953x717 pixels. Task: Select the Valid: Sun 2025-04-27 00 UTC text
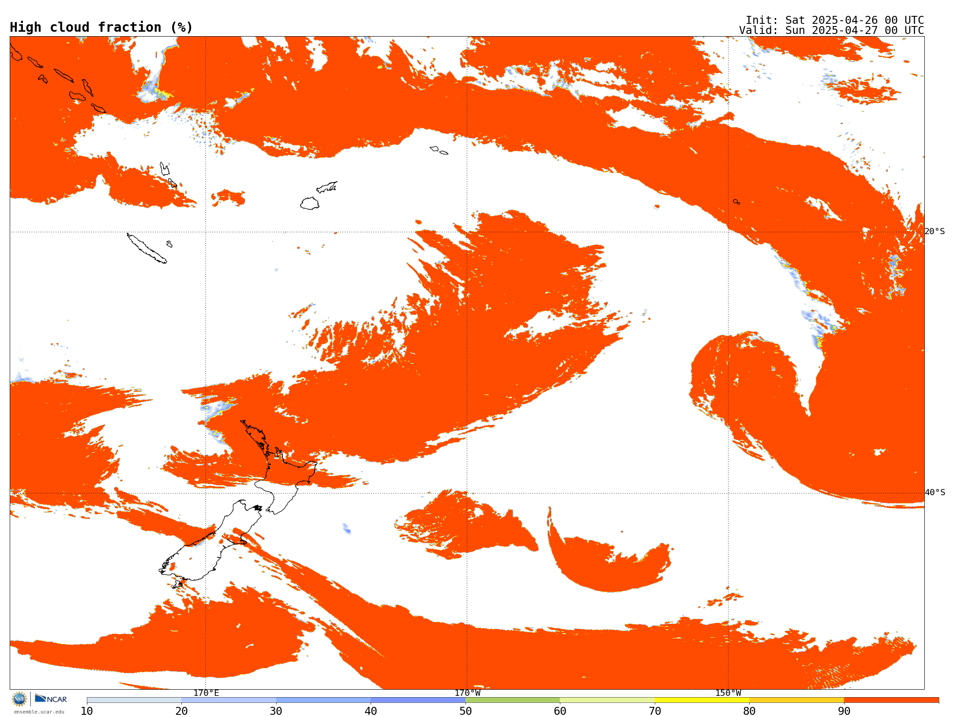point(832,30)
